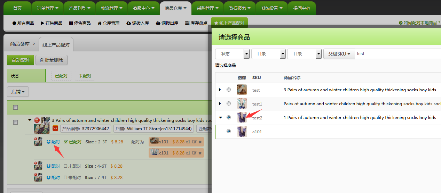Viewport: 441px width, 193px height.
Task: Open the 订单管理 menu
Action: (x=48, y=8)
